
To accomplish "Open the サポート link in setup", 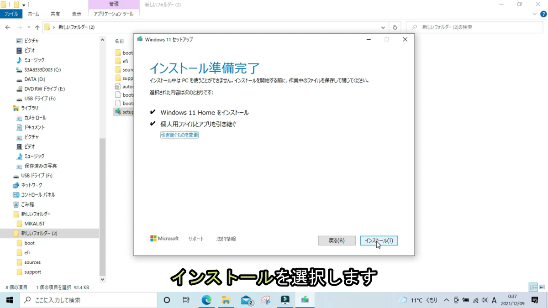I will click(x=196, y=239).
